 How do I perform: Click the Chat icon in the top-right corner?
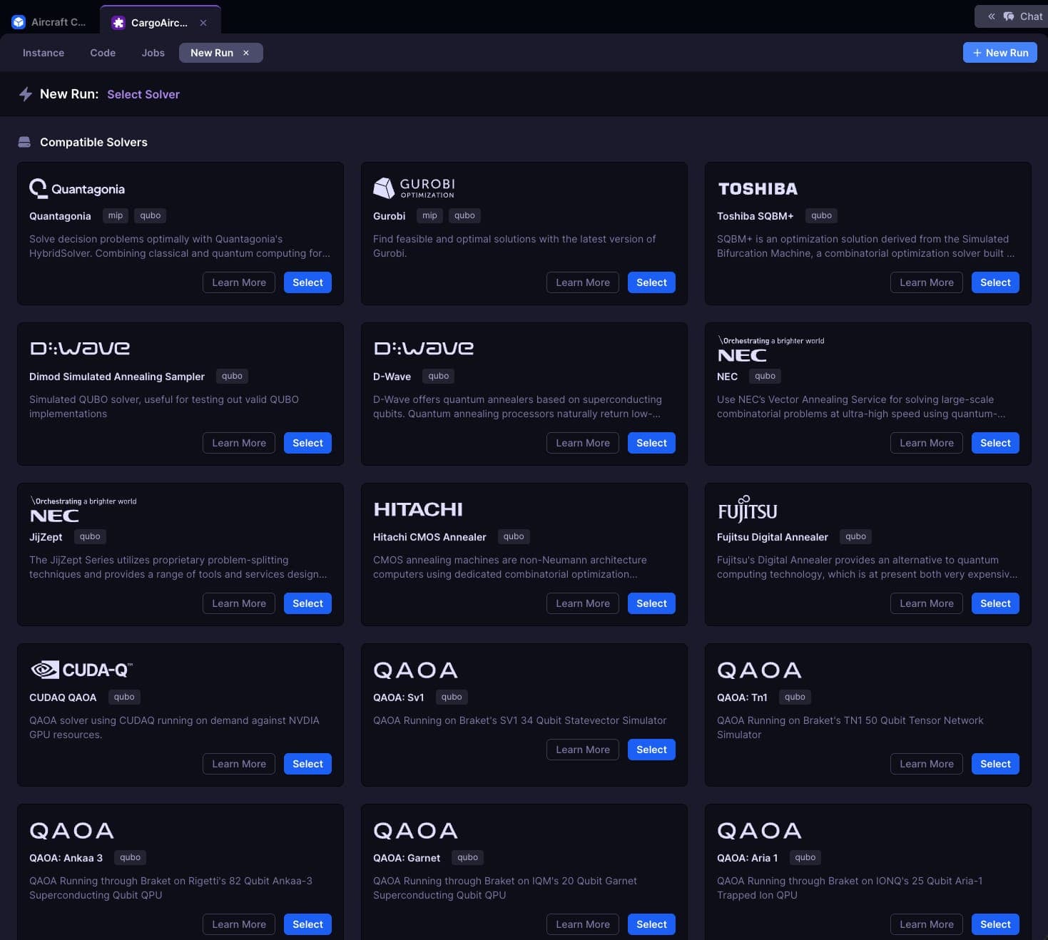point(1009,16)
